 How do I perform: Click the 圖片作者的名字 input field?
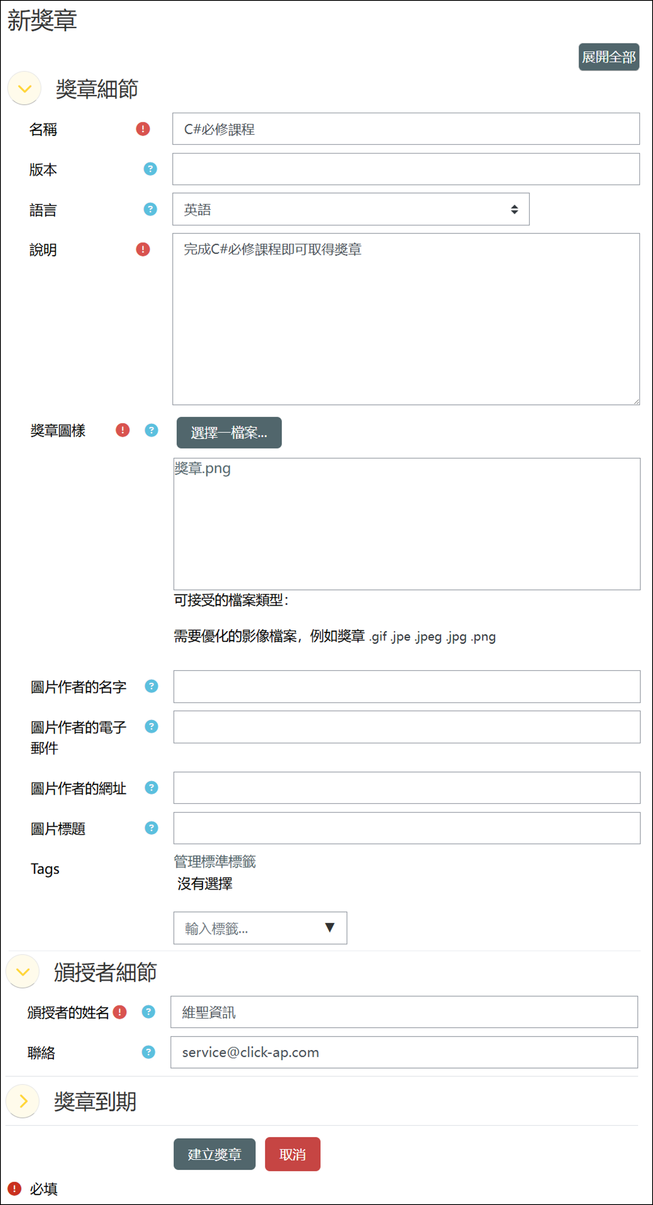tap(407, 687)
